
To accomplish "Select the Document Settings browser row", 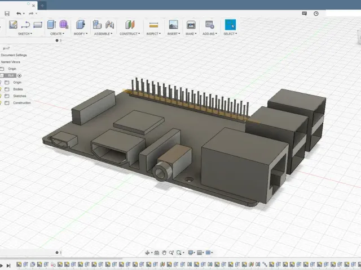I will tap(14, 55).
